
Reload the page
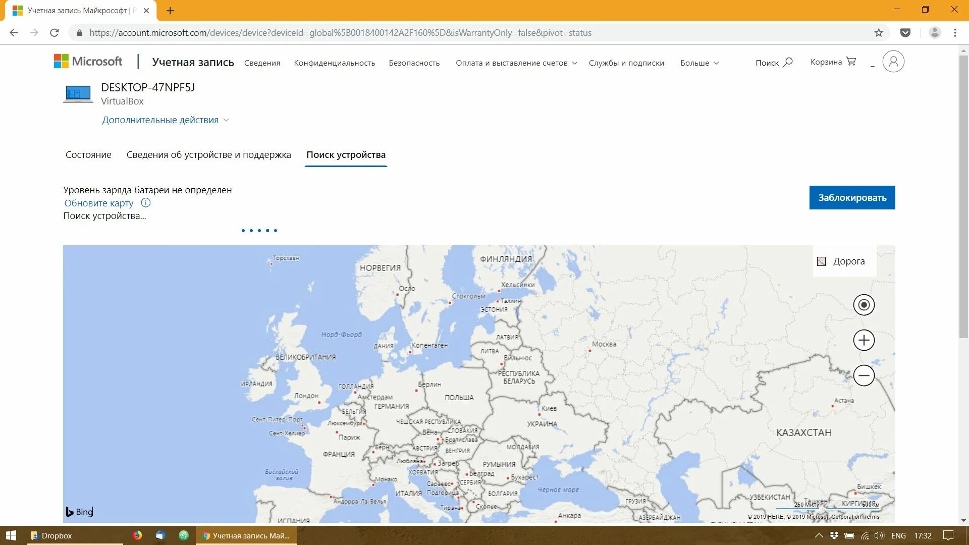(55, 33)
